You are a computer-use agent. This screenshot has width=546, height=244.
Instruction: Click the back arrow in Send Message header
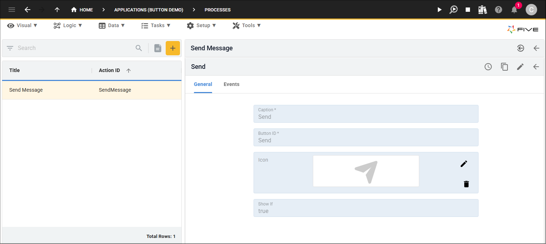point(536,48)
